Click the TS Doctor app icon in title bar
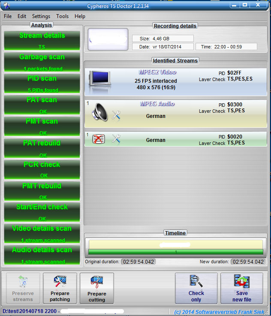 point(6,6)
